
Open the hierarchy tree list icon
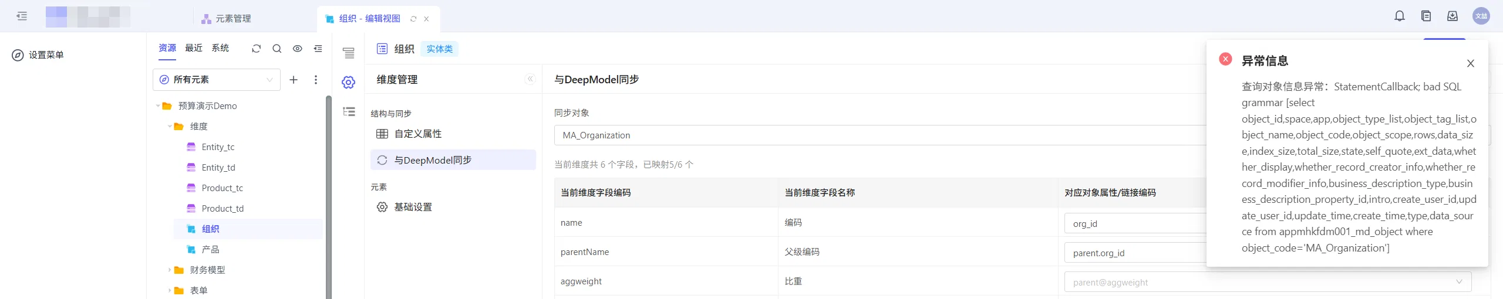[x=349, y=112]
